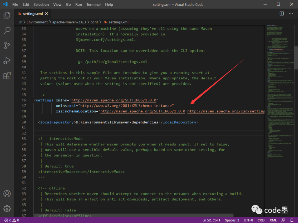Open the Source Control view
Screen dimensions: 298x223
coord(7,45)
